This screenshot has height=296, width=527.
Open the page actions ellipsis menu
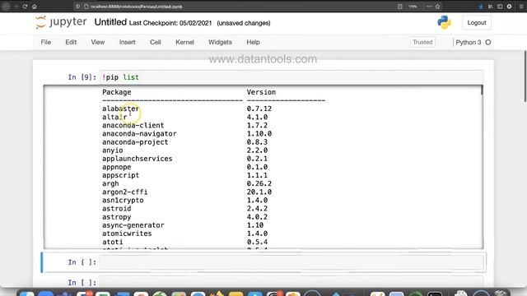429,7
